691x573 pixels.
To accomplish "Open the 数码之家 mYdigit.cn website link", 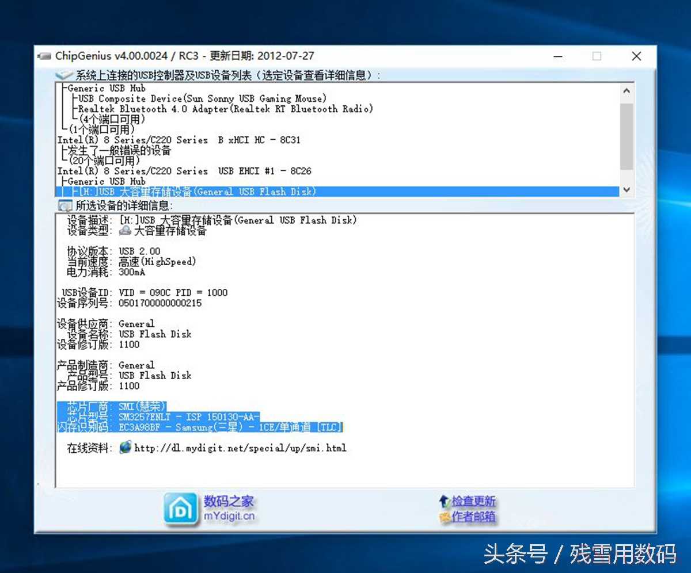I will pos(229,509).
